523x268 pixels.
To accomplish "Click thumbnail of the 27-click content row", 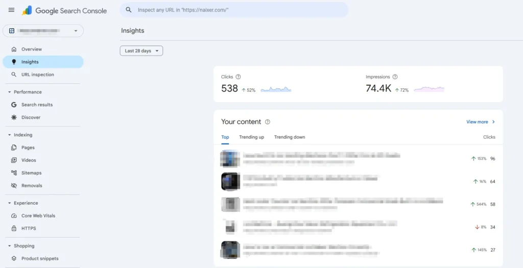I will [230, 250].
